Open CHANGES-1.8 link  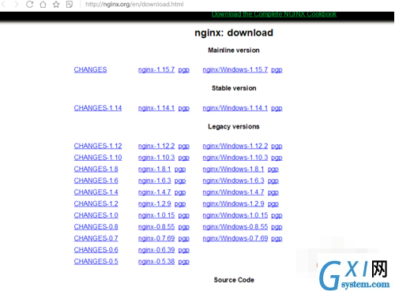pos(96,169)
